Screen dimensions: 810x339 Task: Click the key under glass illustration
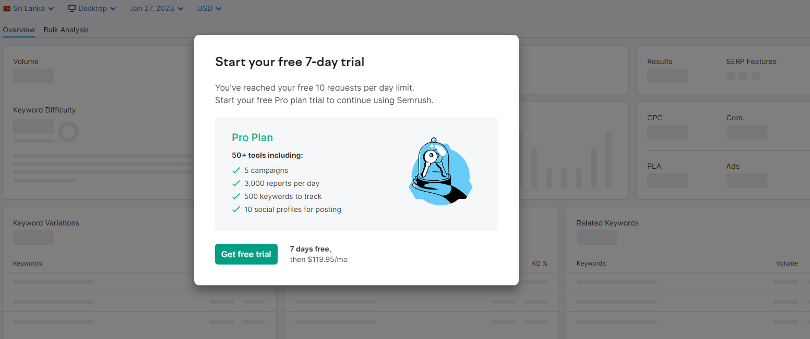tap(439, 171)
